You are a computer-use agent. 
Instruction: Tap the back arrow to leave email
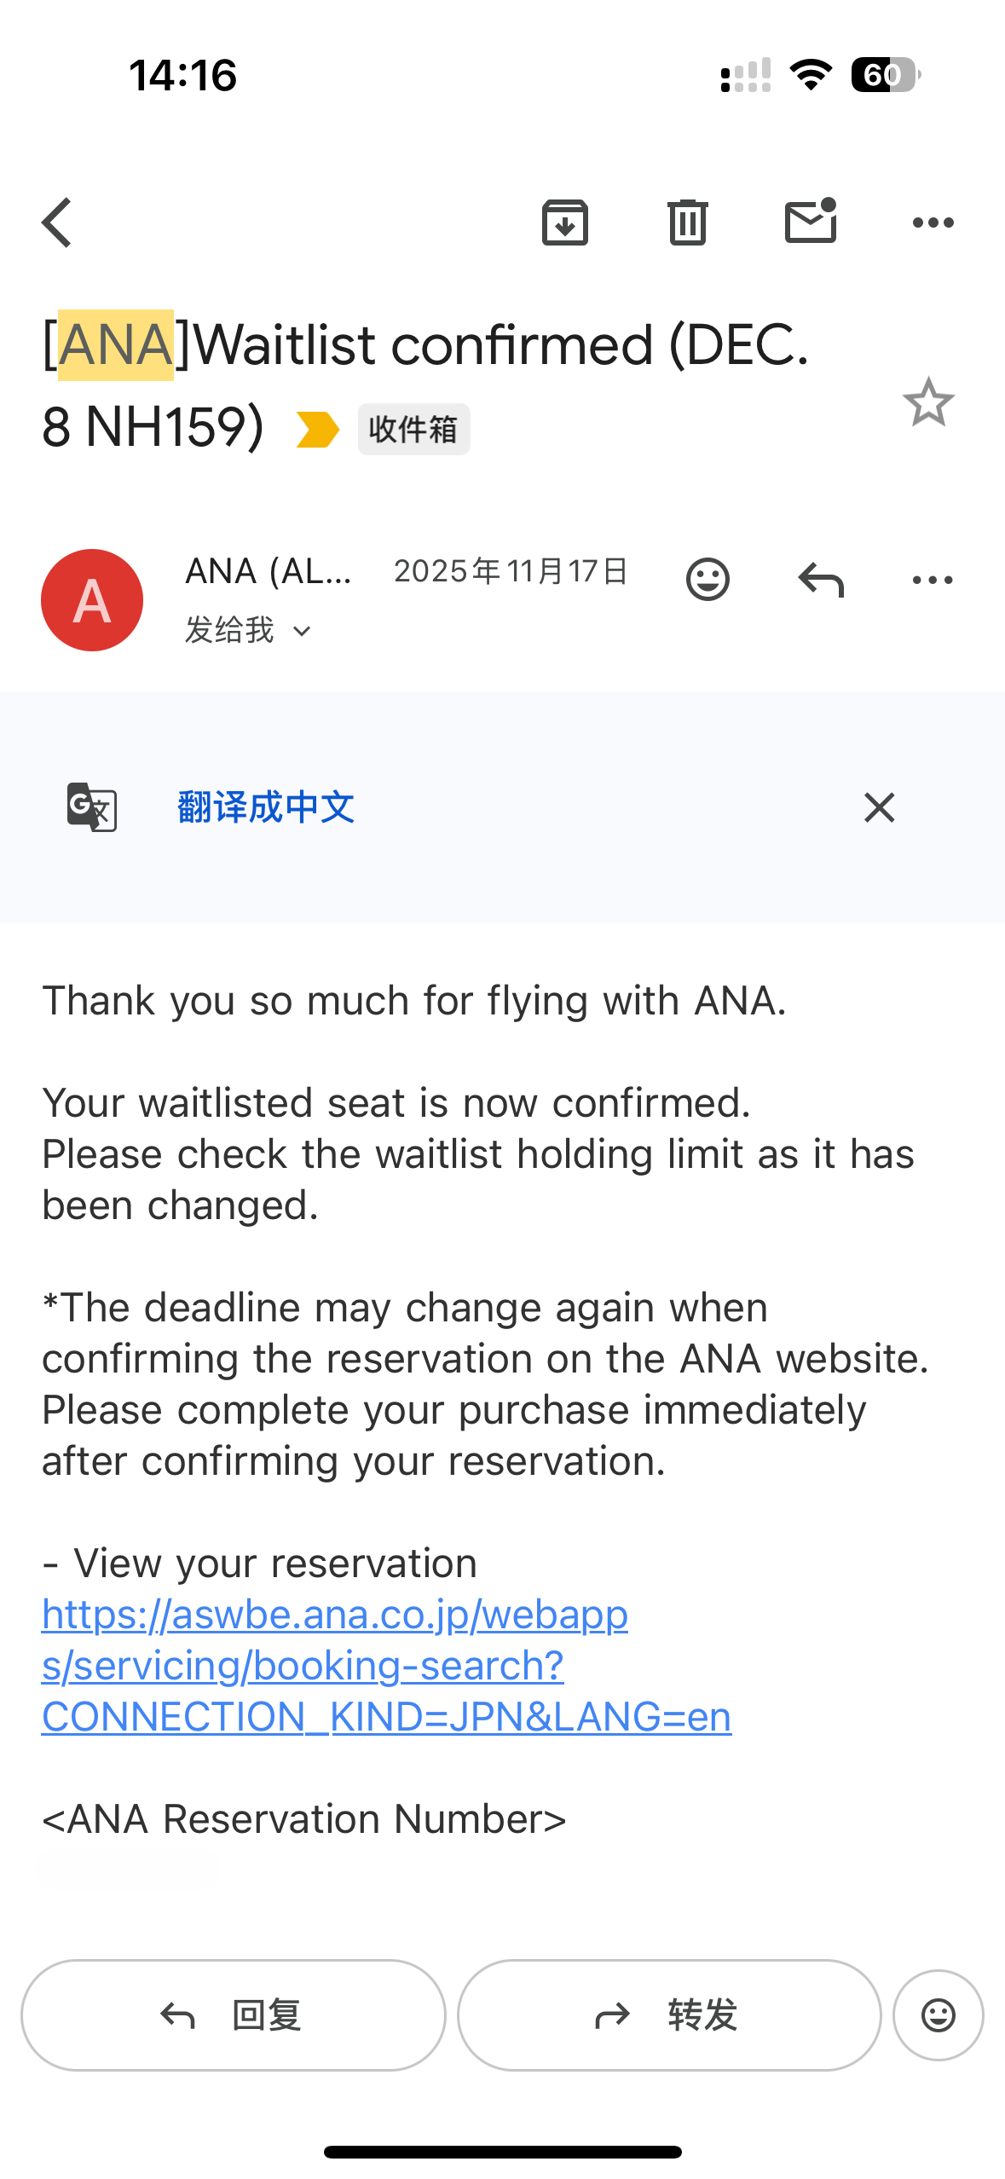[x=57, y=223]
